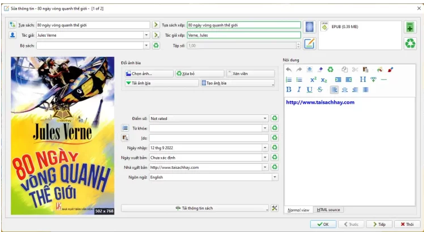Insert a bulleted list
Viewport: 424px width, 232px height.
pos(299,79)
